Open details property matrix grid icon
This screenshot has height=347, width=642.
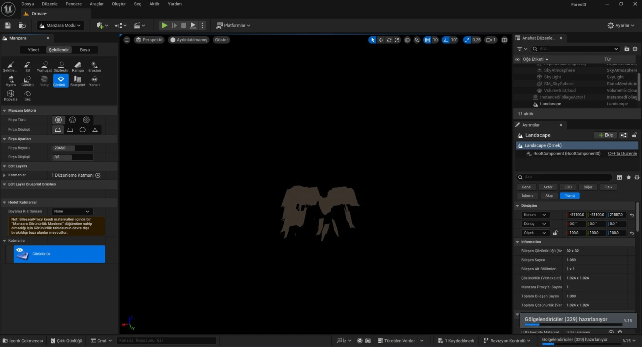point(620,177)
